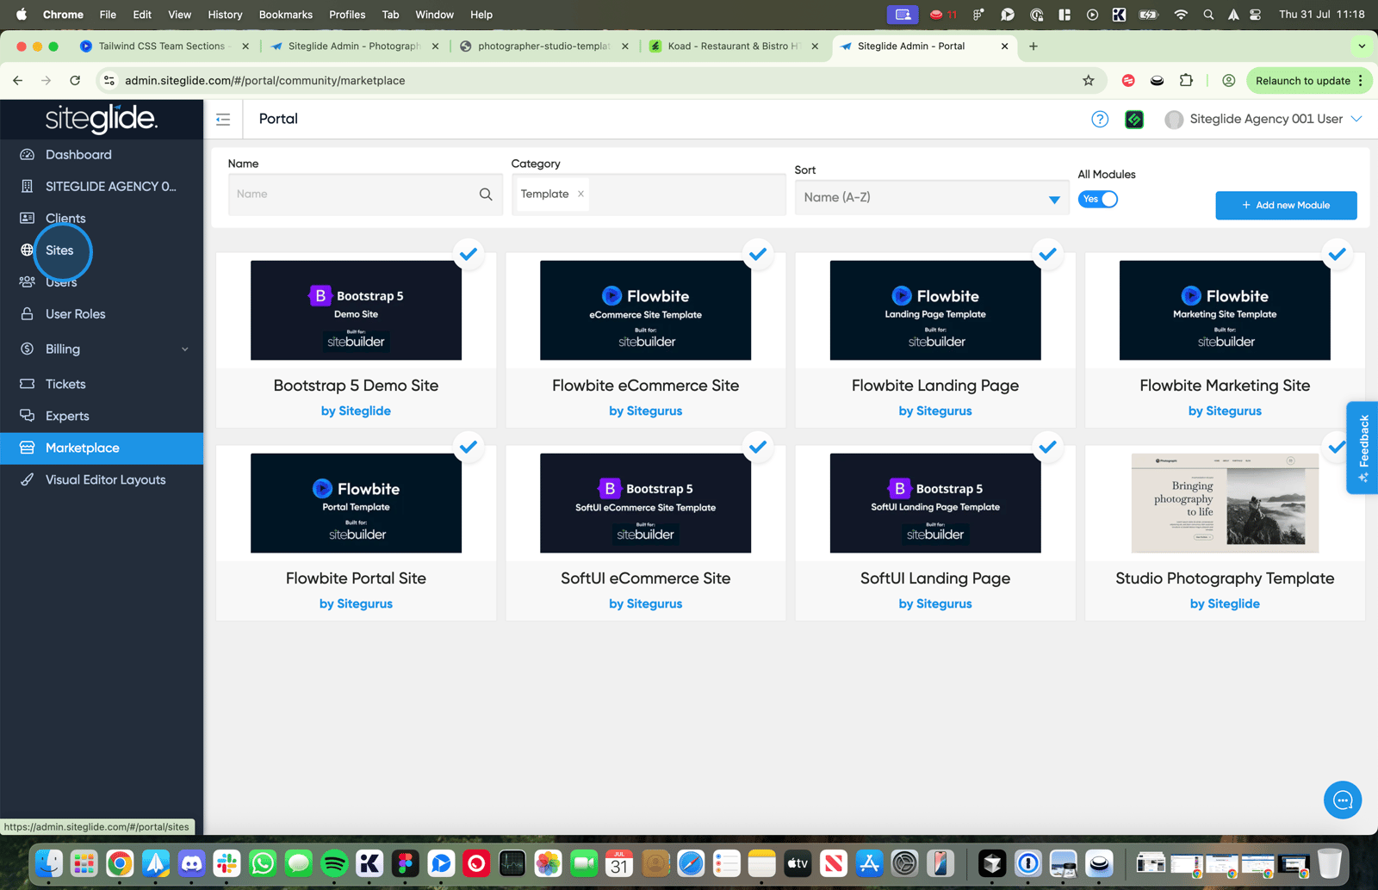Toggle the All Modules switch
This screenshot has width=1378, height=890.
click(x=1098, y=200)
